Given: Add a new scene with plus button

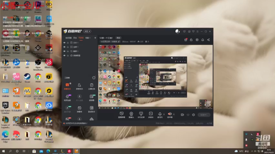Looking at the screenshot, I should tap(95, 38).
